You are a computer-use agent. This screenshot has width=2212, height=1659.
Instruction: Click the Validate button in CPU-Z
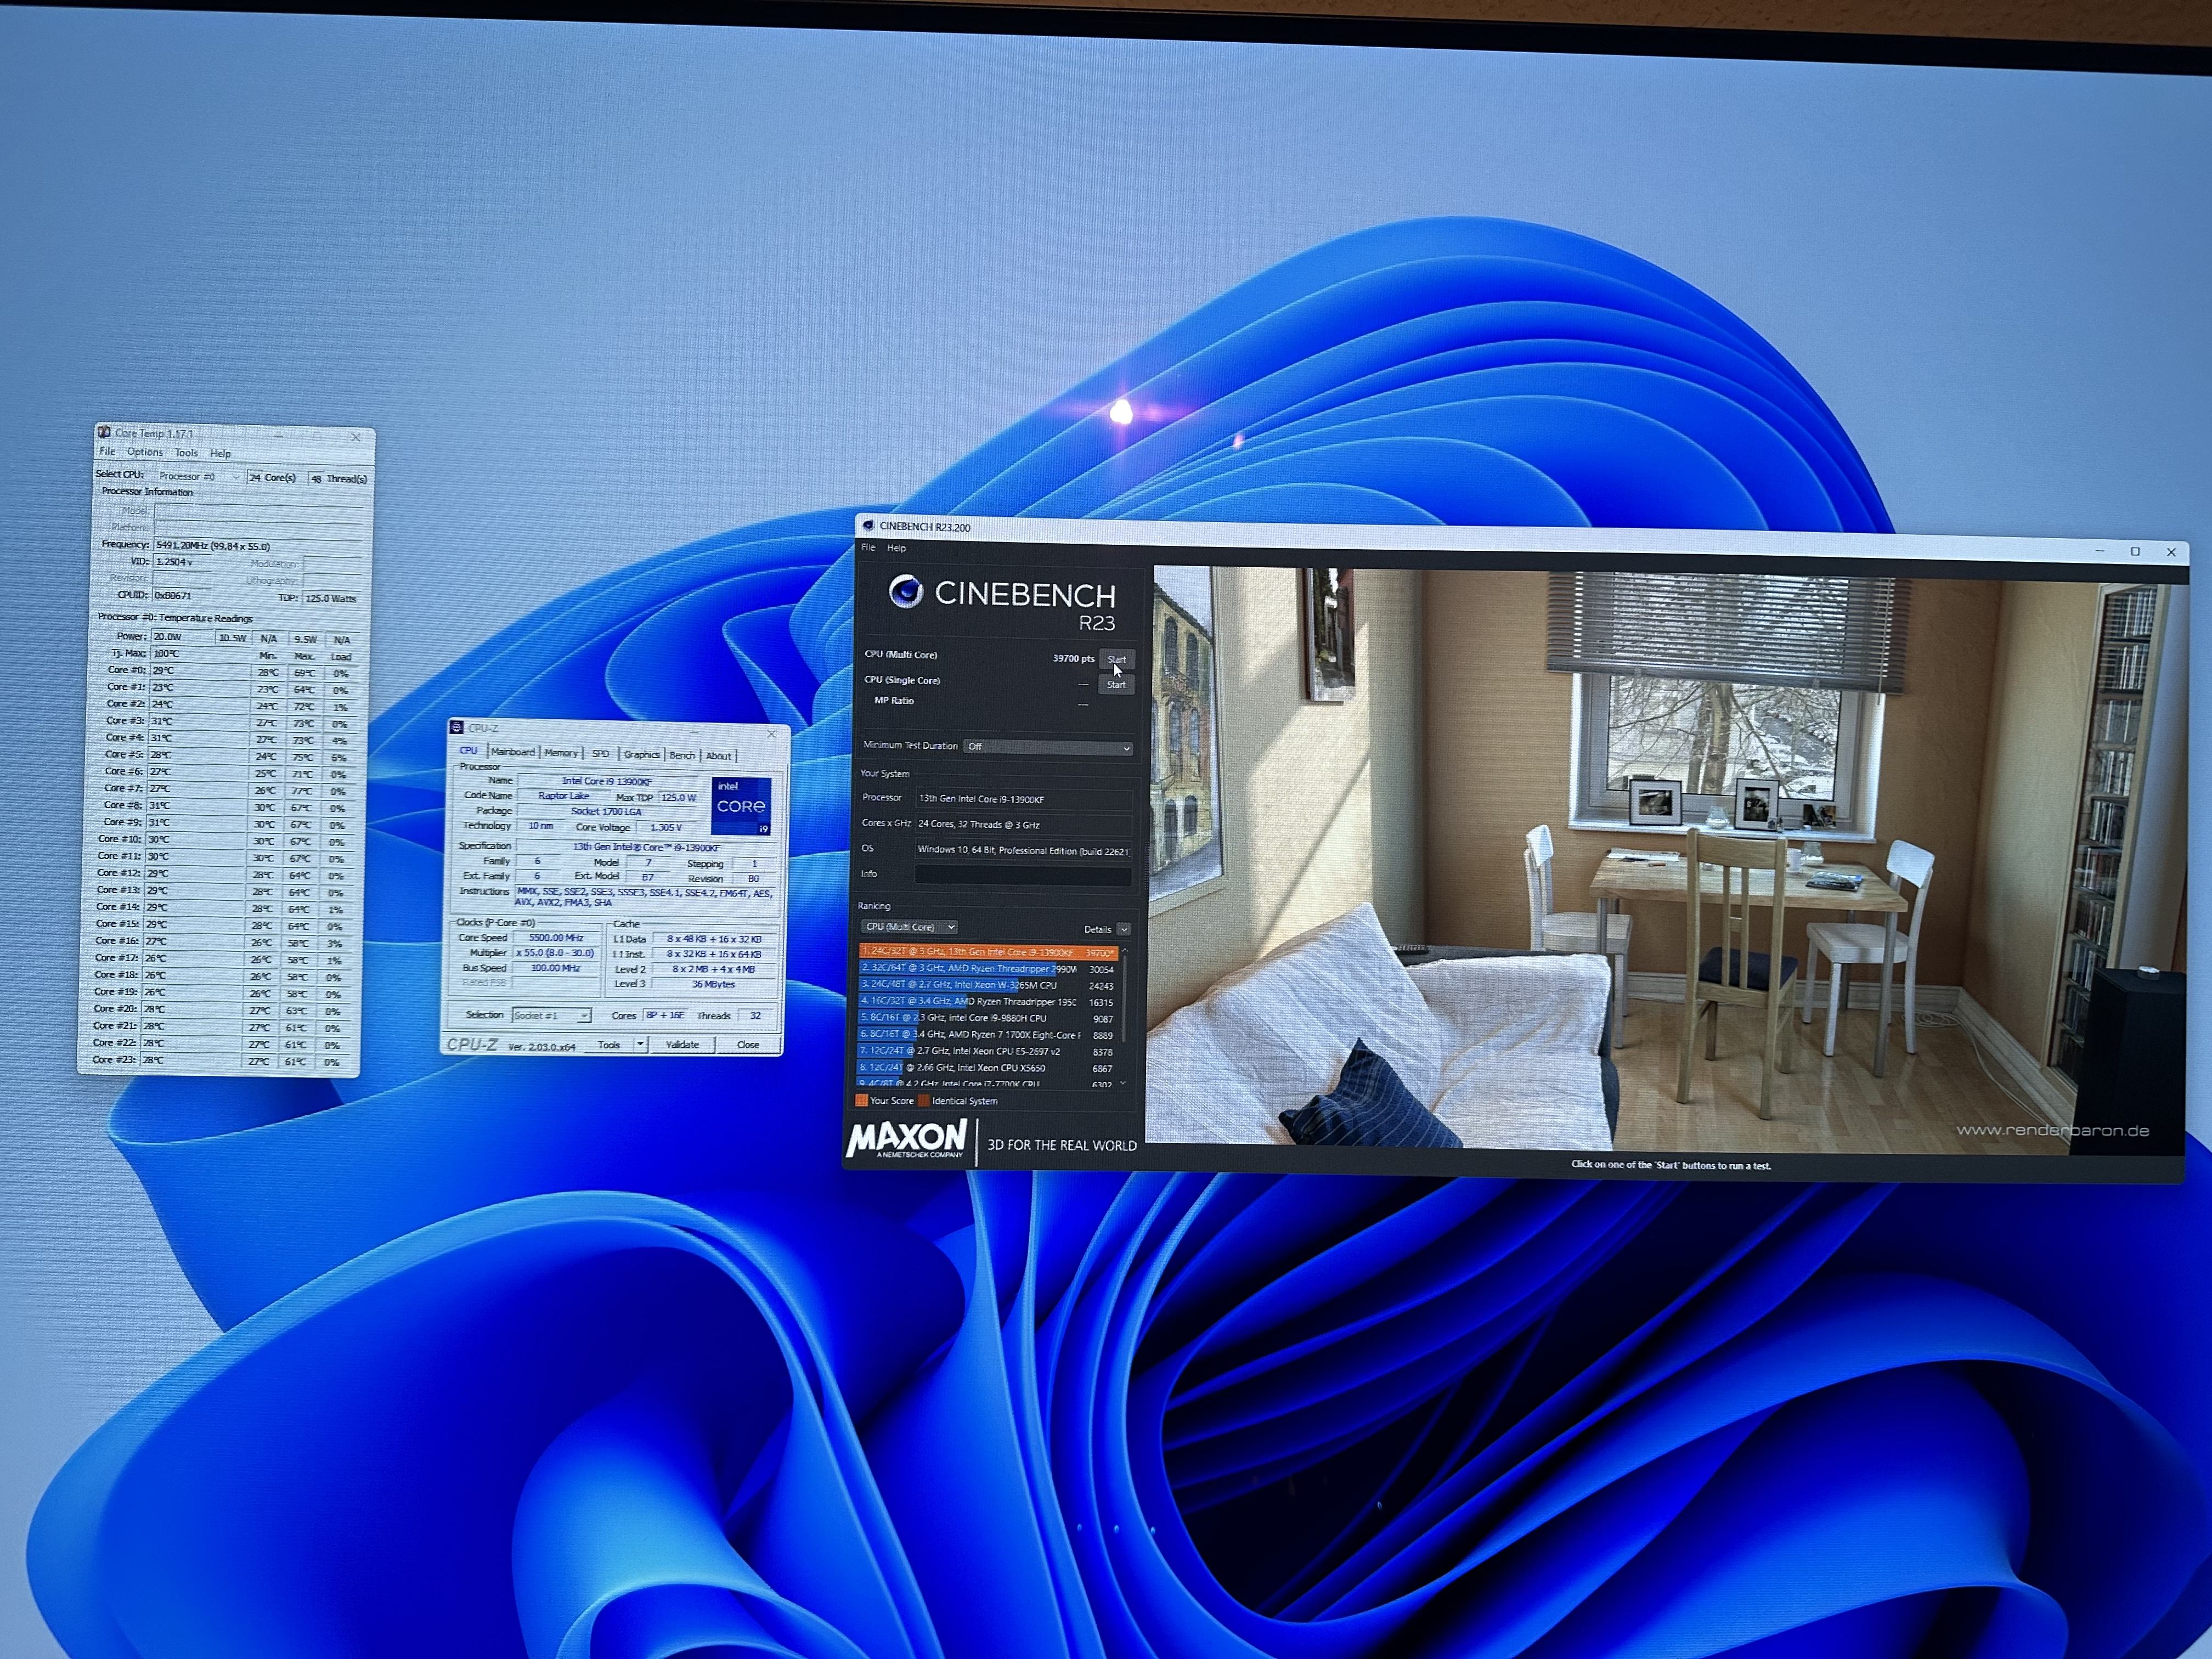pyautogui.click(x=682, y=1044)
